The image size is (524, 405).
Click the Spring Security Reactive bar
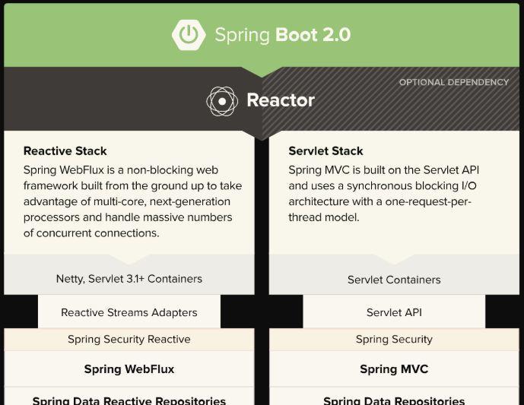(129, 339)
